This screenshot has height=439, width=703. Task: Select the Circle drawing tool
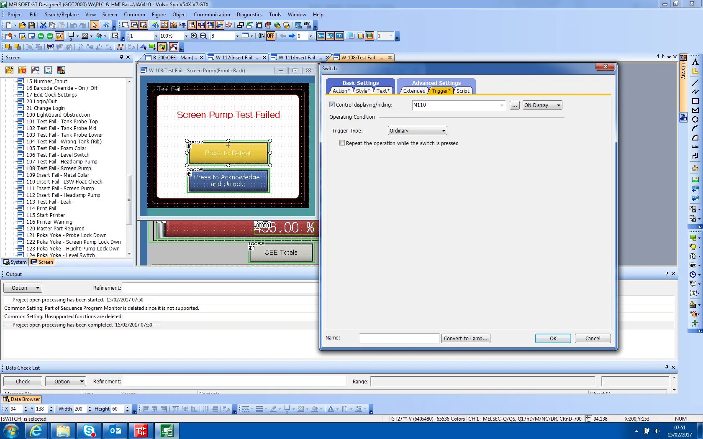(x=695, y=120)
